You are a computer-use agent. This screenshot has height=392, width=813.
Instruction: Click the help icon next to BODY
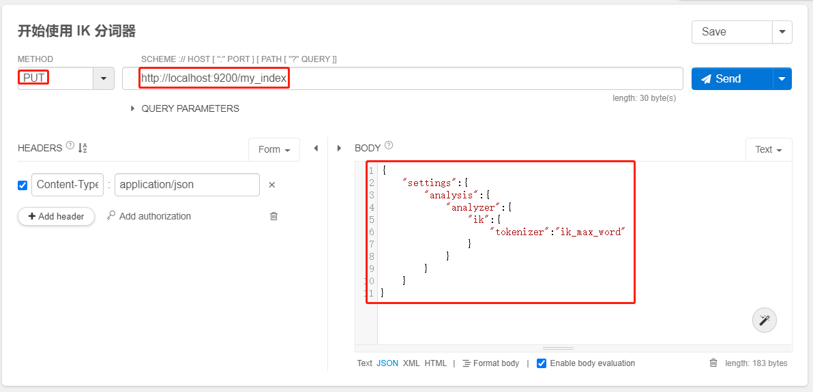[x=389, y=145]
